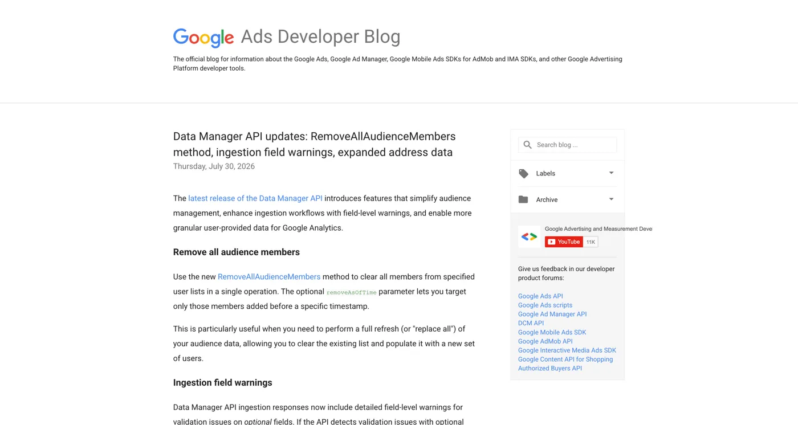Screen dimensions: 798x425
Task: Click the red YouTube subscribe button
Action: 564,242
